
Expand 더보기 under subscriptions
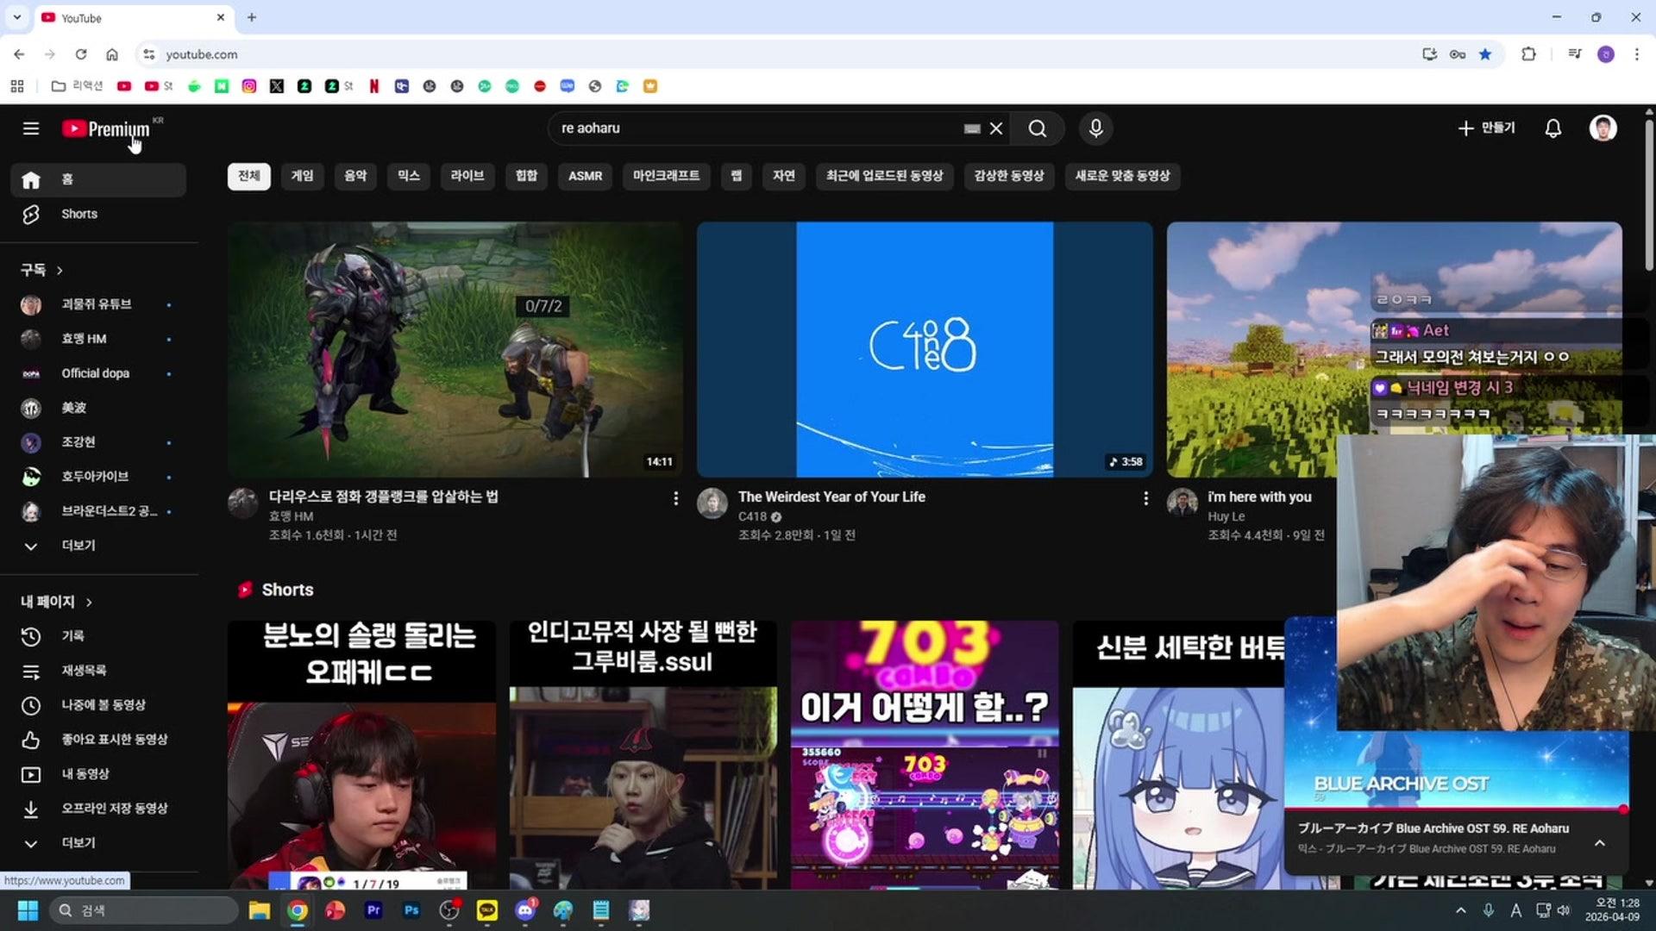coord(78,546)
